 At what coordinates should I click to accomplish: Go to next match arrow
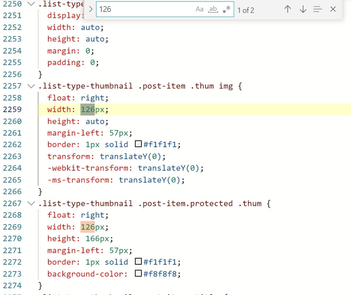click(303, 9)
